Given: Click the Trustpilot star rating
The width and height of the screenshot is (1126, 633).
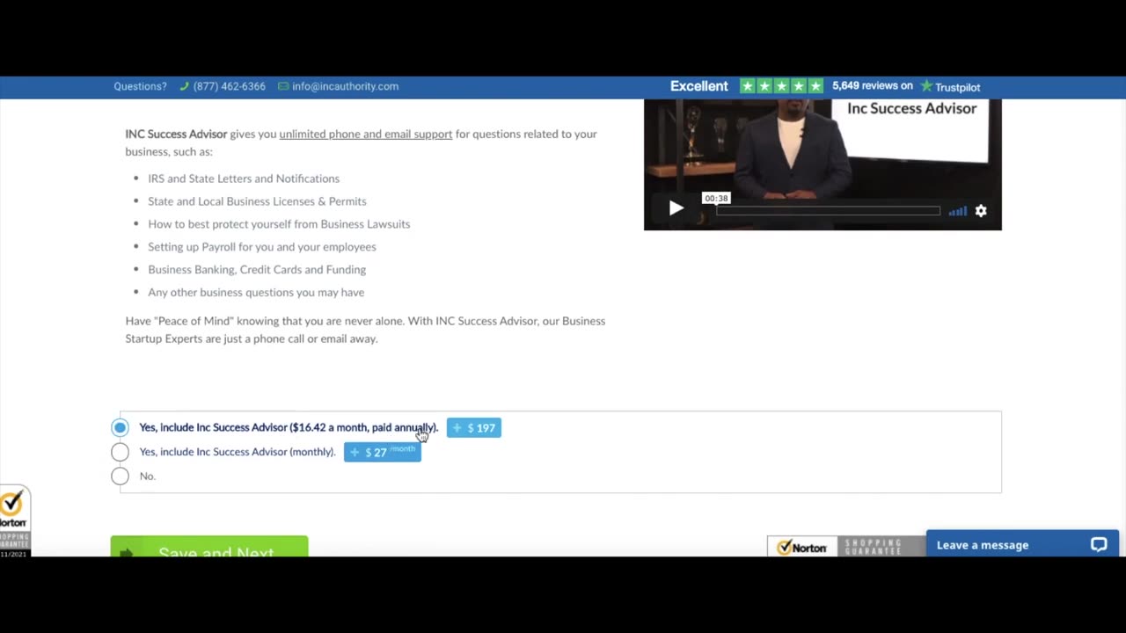Looking at the screenshot, I should point(781,86).
